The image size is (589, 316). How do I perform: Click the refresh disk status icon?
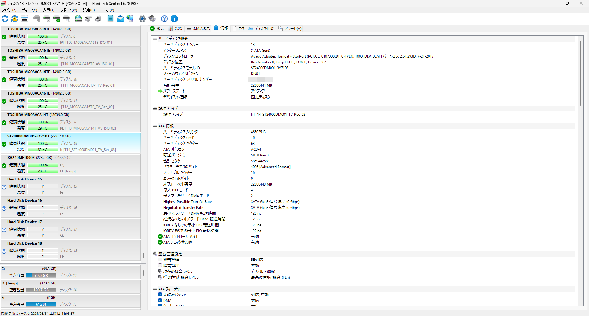pos(5,19)
